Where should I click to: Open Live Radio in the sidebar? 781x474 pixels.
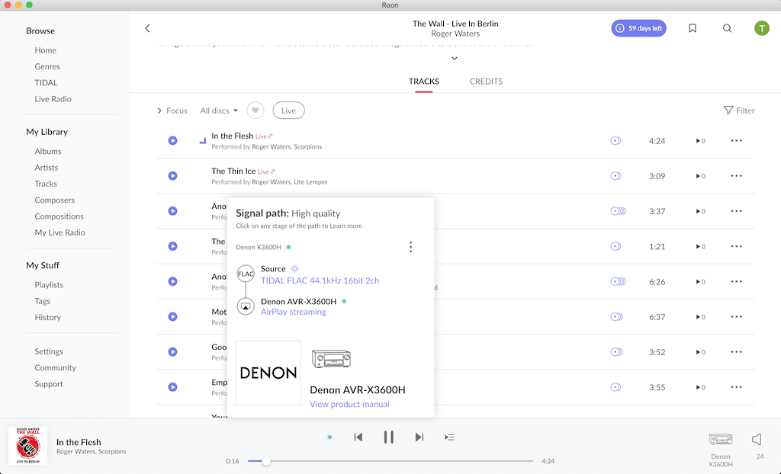[x=53, y=99]
